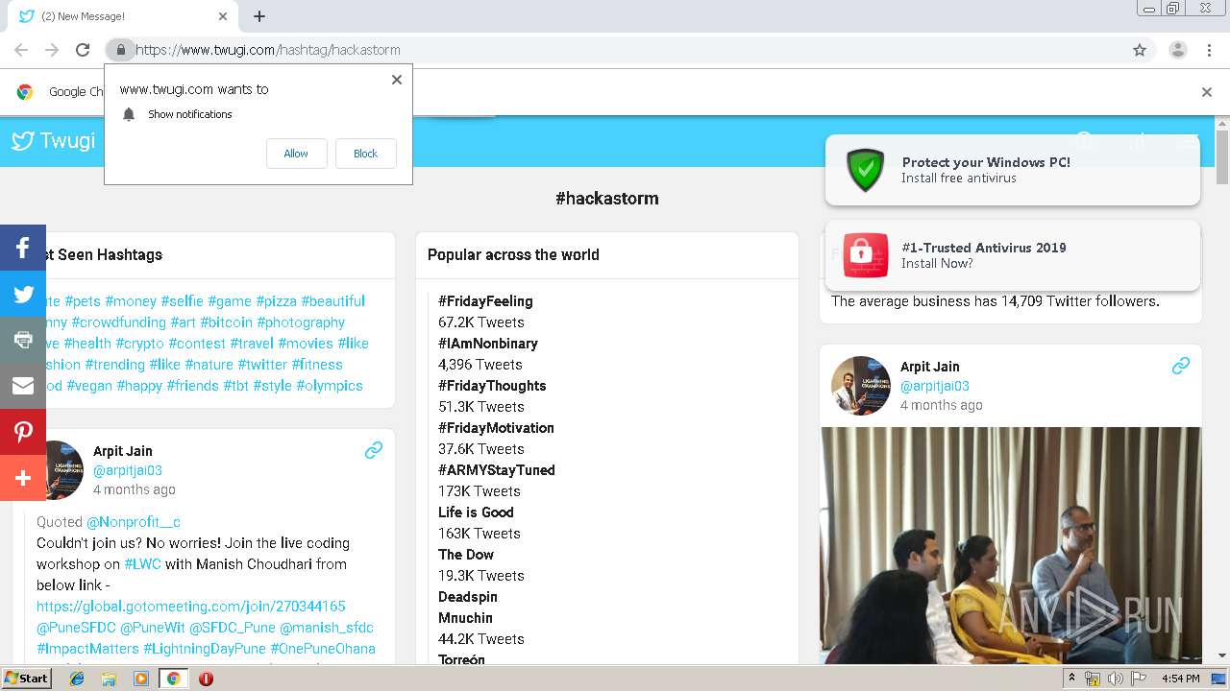Close the New Message browser tab
The width and height of the screenshot is (1230, 691).
223,16
